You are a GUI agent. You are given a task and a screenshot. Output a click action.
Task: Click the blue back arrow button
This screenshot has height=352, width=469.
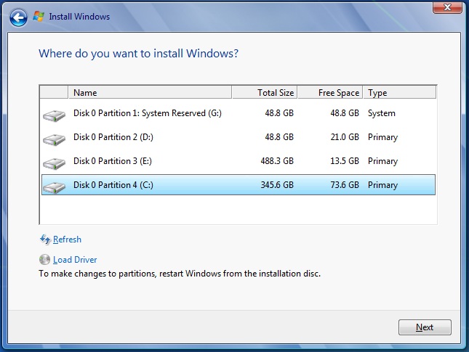[x=20, y=16]
